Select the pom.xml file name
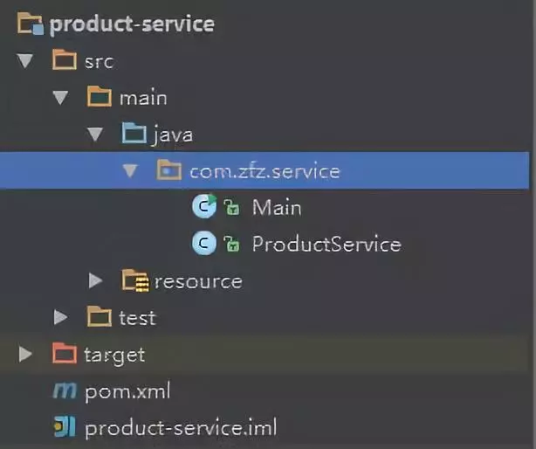536x449 pixels. point(127,391)
